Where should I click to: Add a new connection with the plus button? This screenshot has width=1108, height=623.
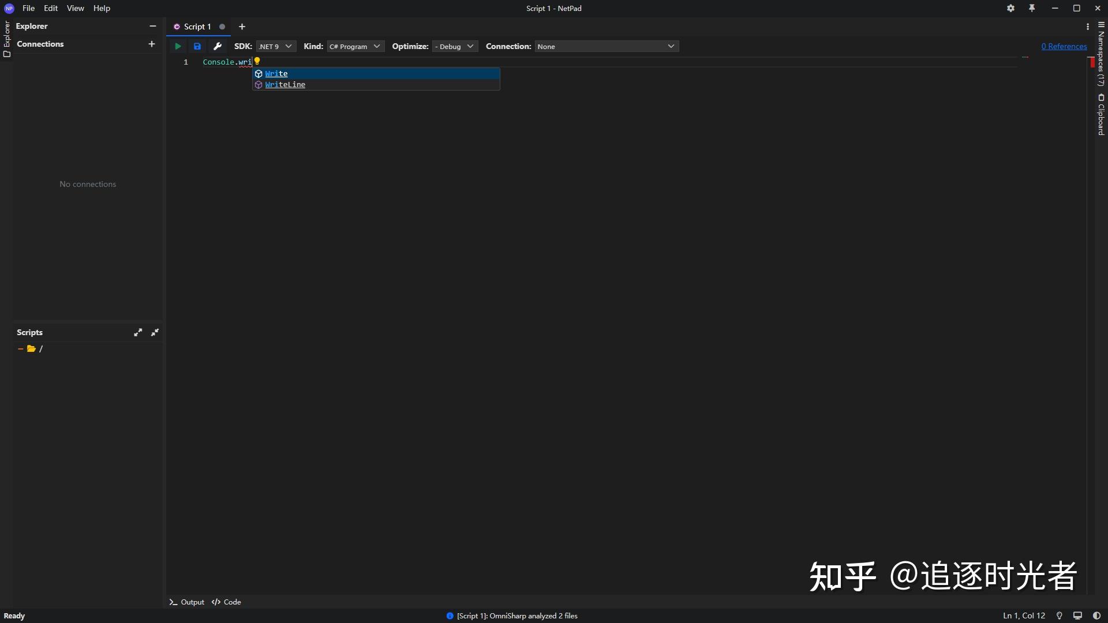coord(152,44)
